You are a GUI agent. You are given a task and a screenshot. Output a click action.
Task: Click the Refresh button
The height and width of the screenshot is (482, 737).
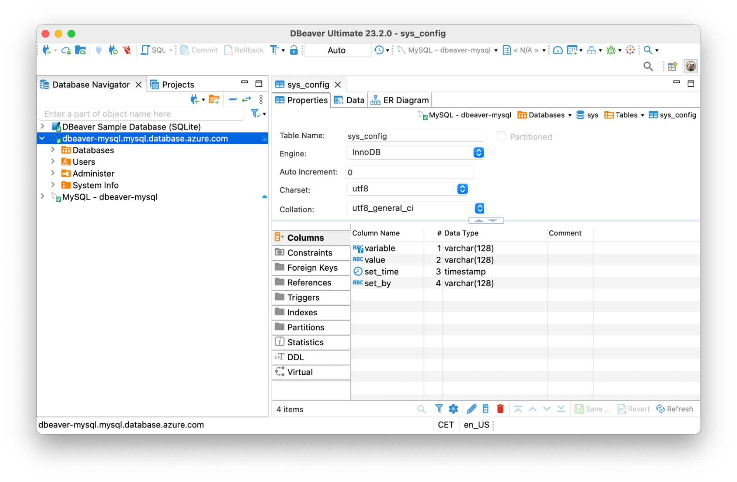click(x=674, y=409)
